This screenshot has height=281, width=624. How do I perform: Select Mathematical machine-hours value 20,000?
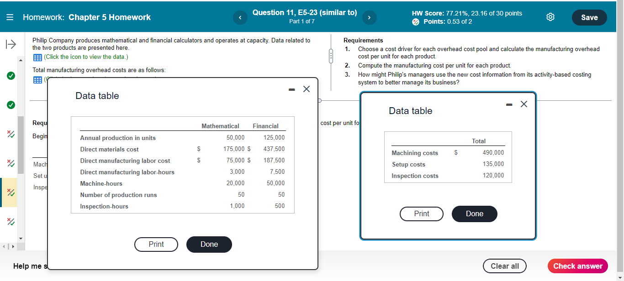click(235, 183)
